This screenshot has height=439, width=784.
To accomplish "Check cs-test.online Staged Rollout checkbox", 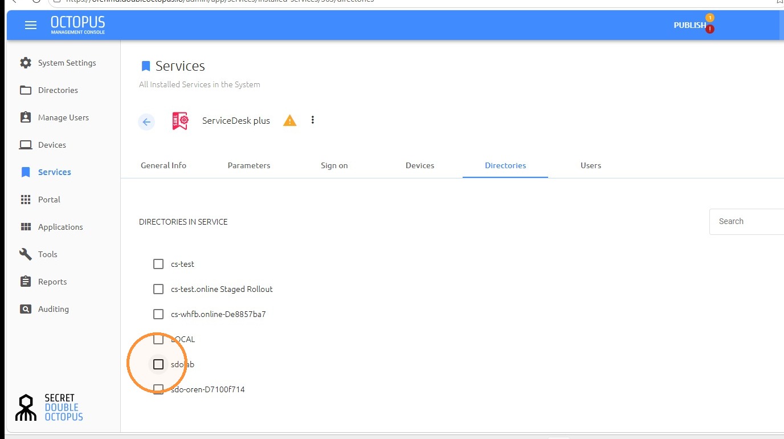I will click(158, 289).
